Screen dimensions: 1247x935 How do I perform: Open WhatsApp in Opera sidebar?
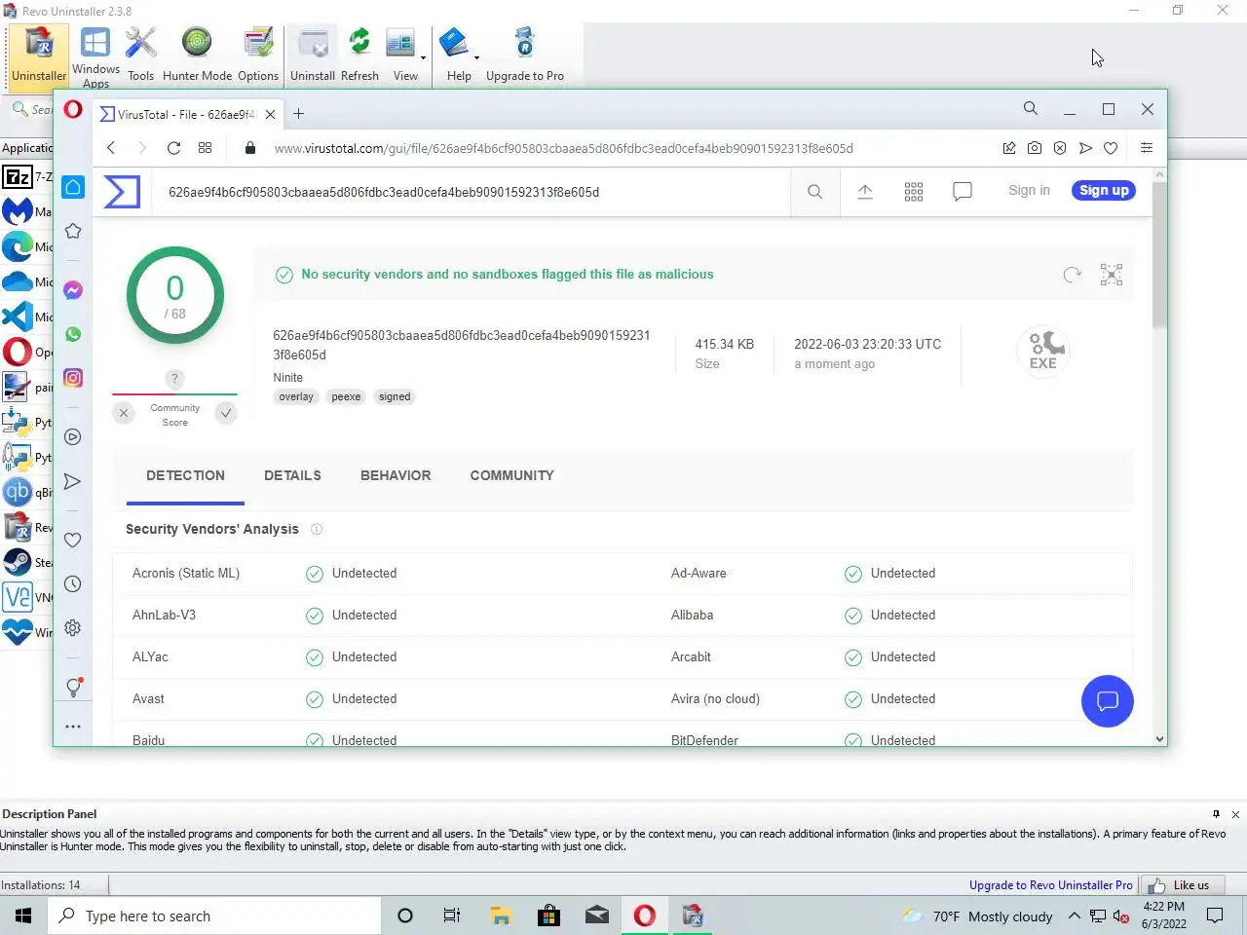tap(73, 334)
